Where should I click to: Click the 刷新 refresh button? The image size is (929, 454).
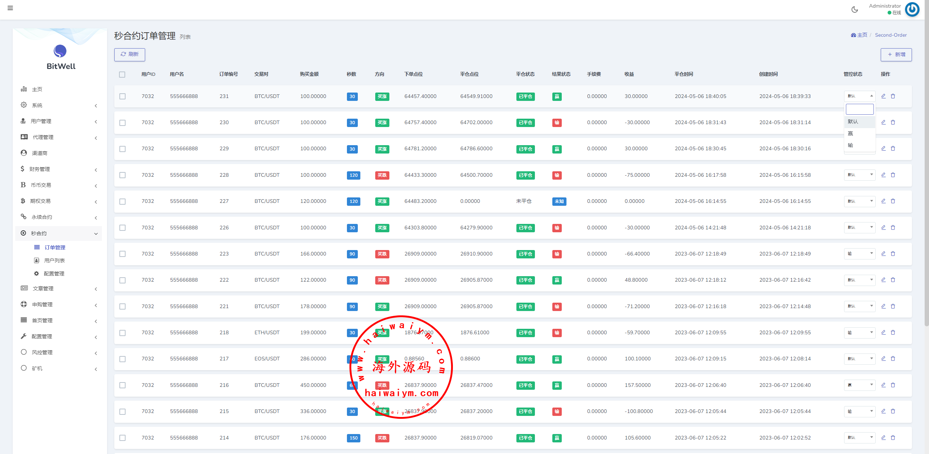[x=130, y=54]
